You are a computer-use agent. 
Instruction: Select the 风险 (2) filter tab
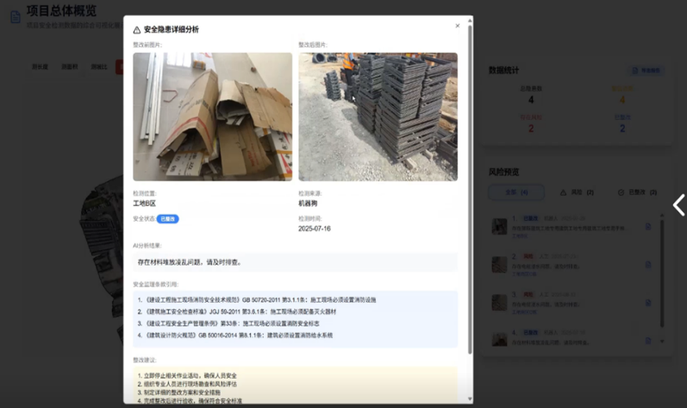coord(577,192)
